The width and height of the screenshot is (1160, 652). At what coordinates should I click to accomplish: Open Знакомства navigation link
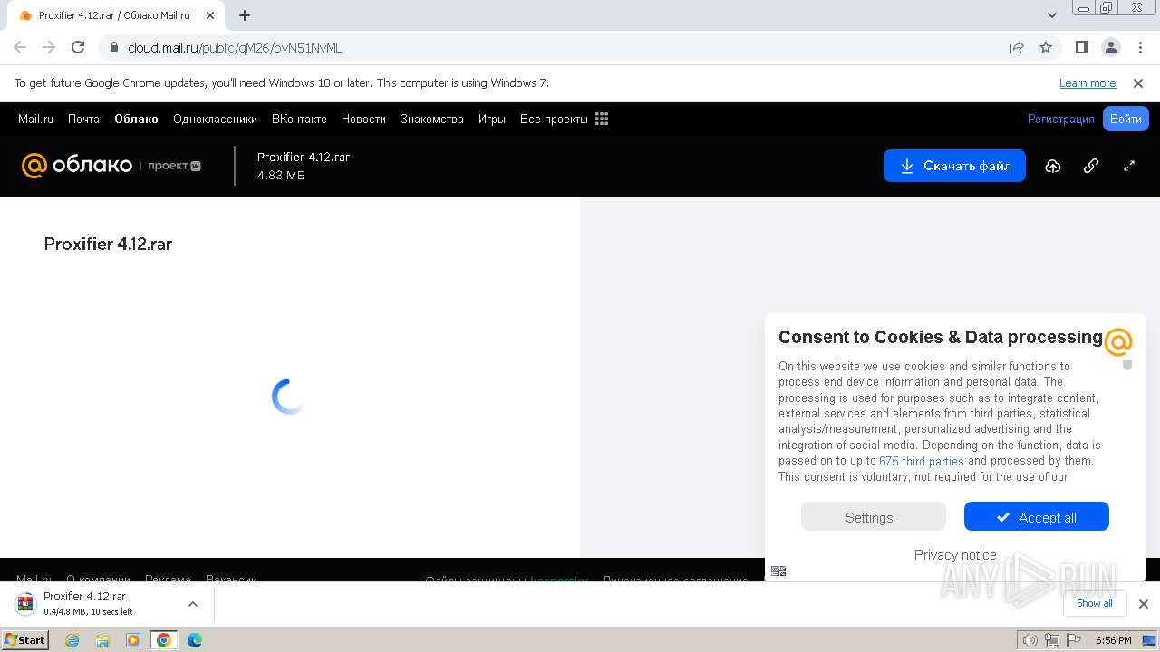432,119
